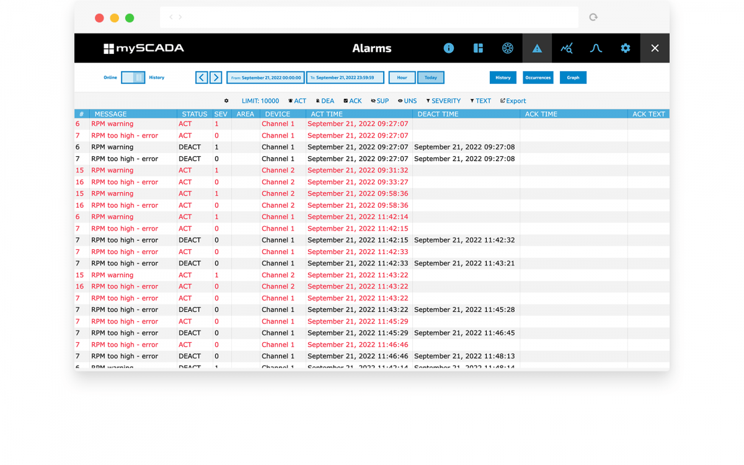The height and width of the screenshot is (465, 744).
Task: Click the blue History button
Action: click(503, 77)
